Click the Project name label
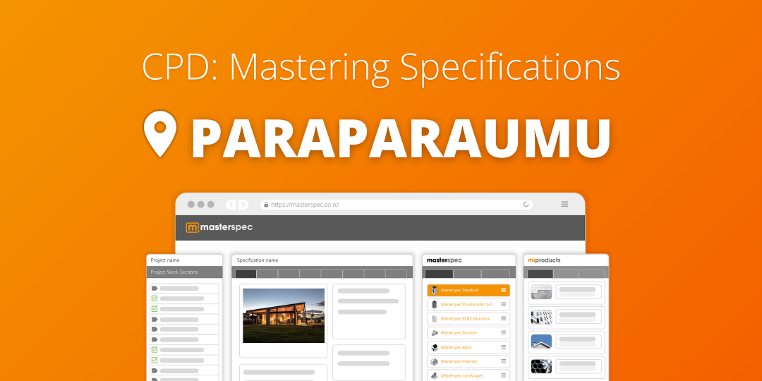This screenshot has height=381, width=762. coord(164,260)
